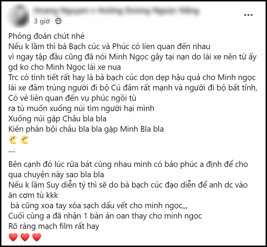Click the middle red heart emoji
Image resolution: width=267 pixels, height=247 pixels.
pyautogui.click(x=25, y=237)
